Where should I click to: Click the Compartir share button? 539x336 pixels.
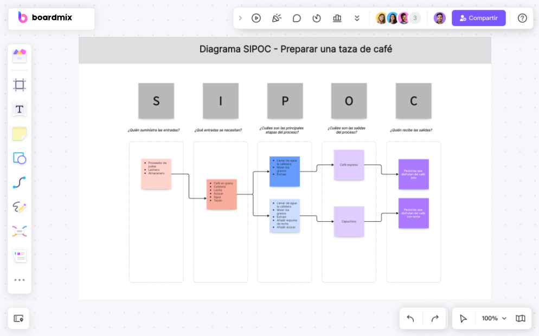tap(478, 18)
